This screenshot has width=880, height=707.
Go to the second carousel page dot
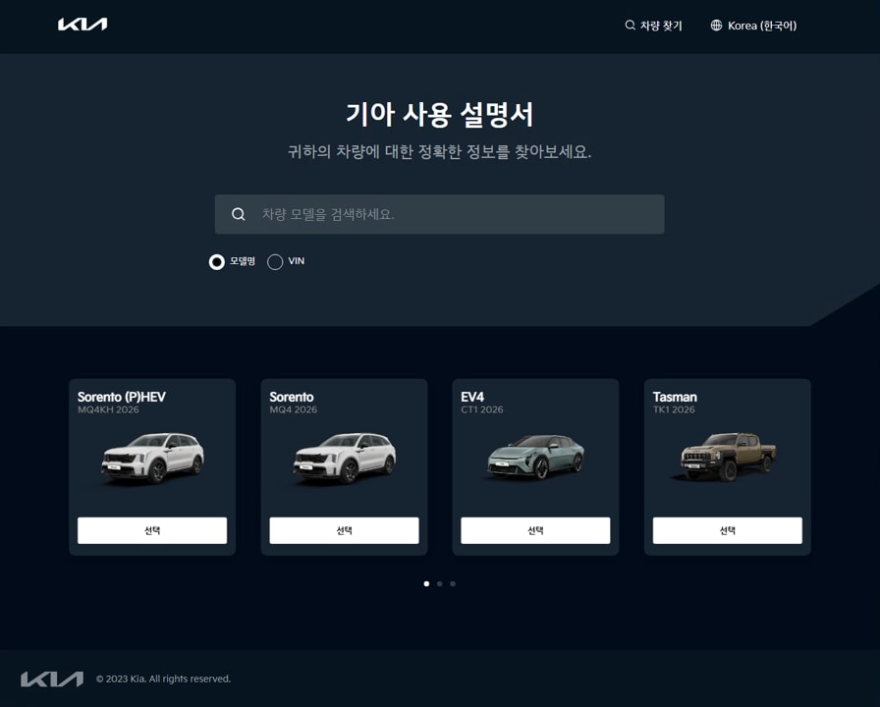tap(439, 583)
